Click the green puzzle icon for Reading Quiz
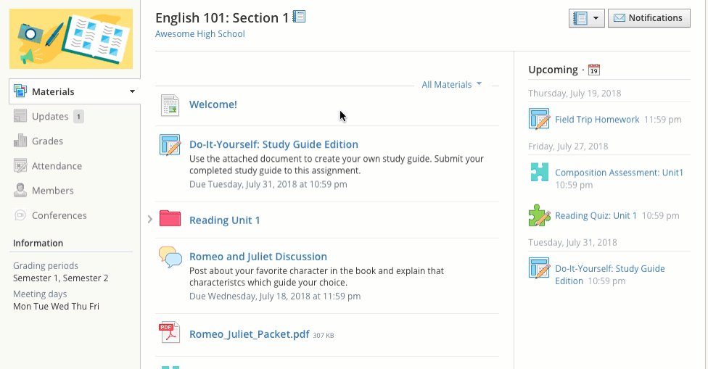This screenshot has height=369, width=708. [x=539, y=215]
